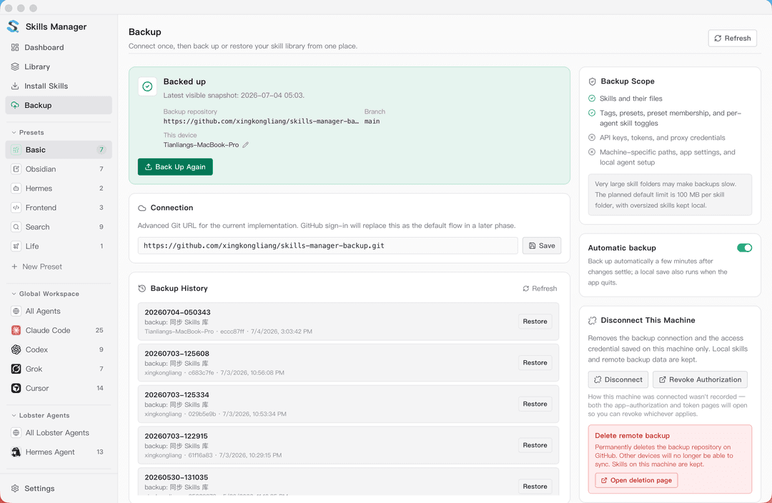
Task: Restore the 20260704-050343 backup
Action: [535, 322]
